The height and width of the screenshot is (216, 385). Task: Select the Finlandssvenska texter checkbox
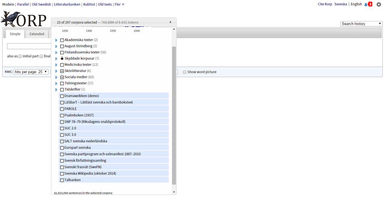(x=62, y=52)
